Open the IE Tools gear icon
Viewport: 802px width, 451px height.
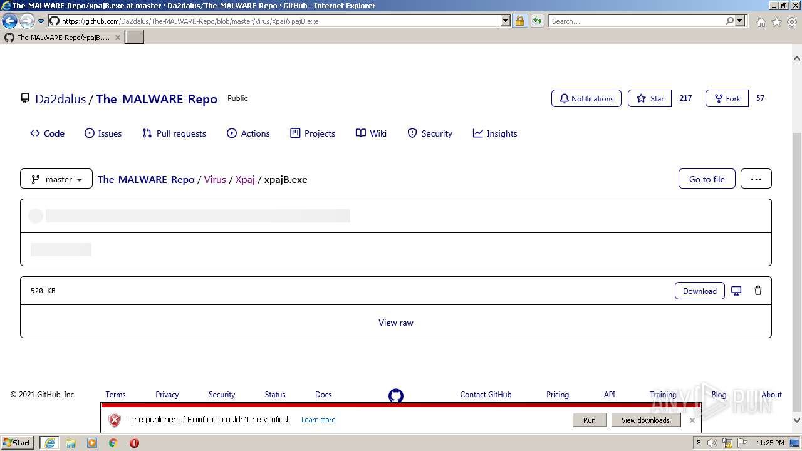(x=792, y=22)
